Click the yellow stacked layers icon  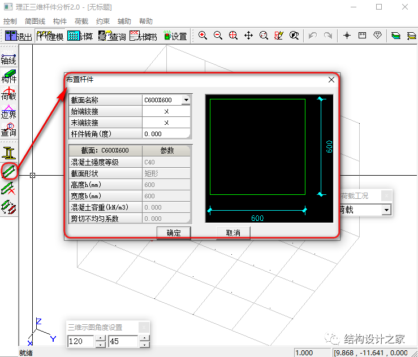pyautogui.click(x=411, y=36)
